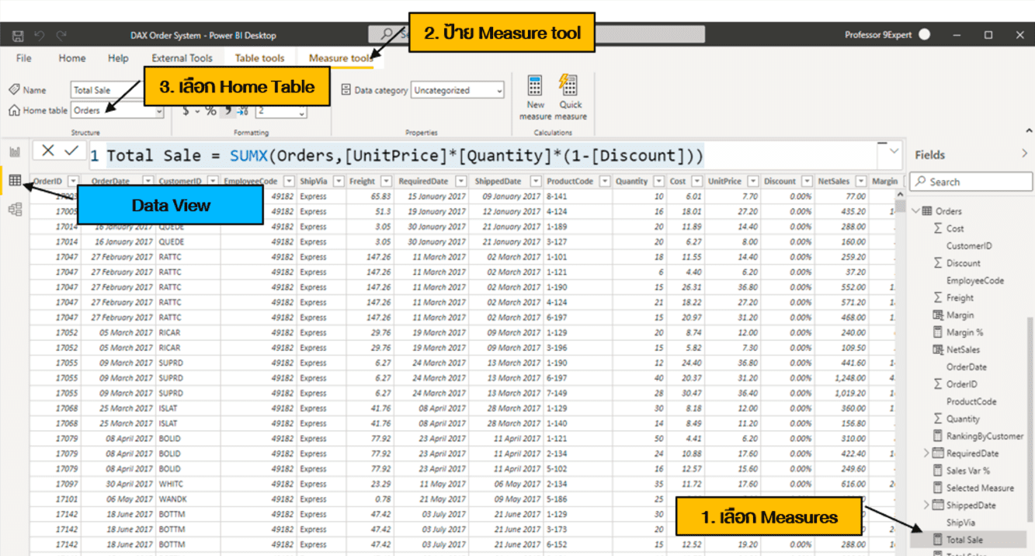Image resolution: width=1035 pixels, height=556 pixels.
Task: Click the Search field in the Fields pane
Action: tap(971, 181)
